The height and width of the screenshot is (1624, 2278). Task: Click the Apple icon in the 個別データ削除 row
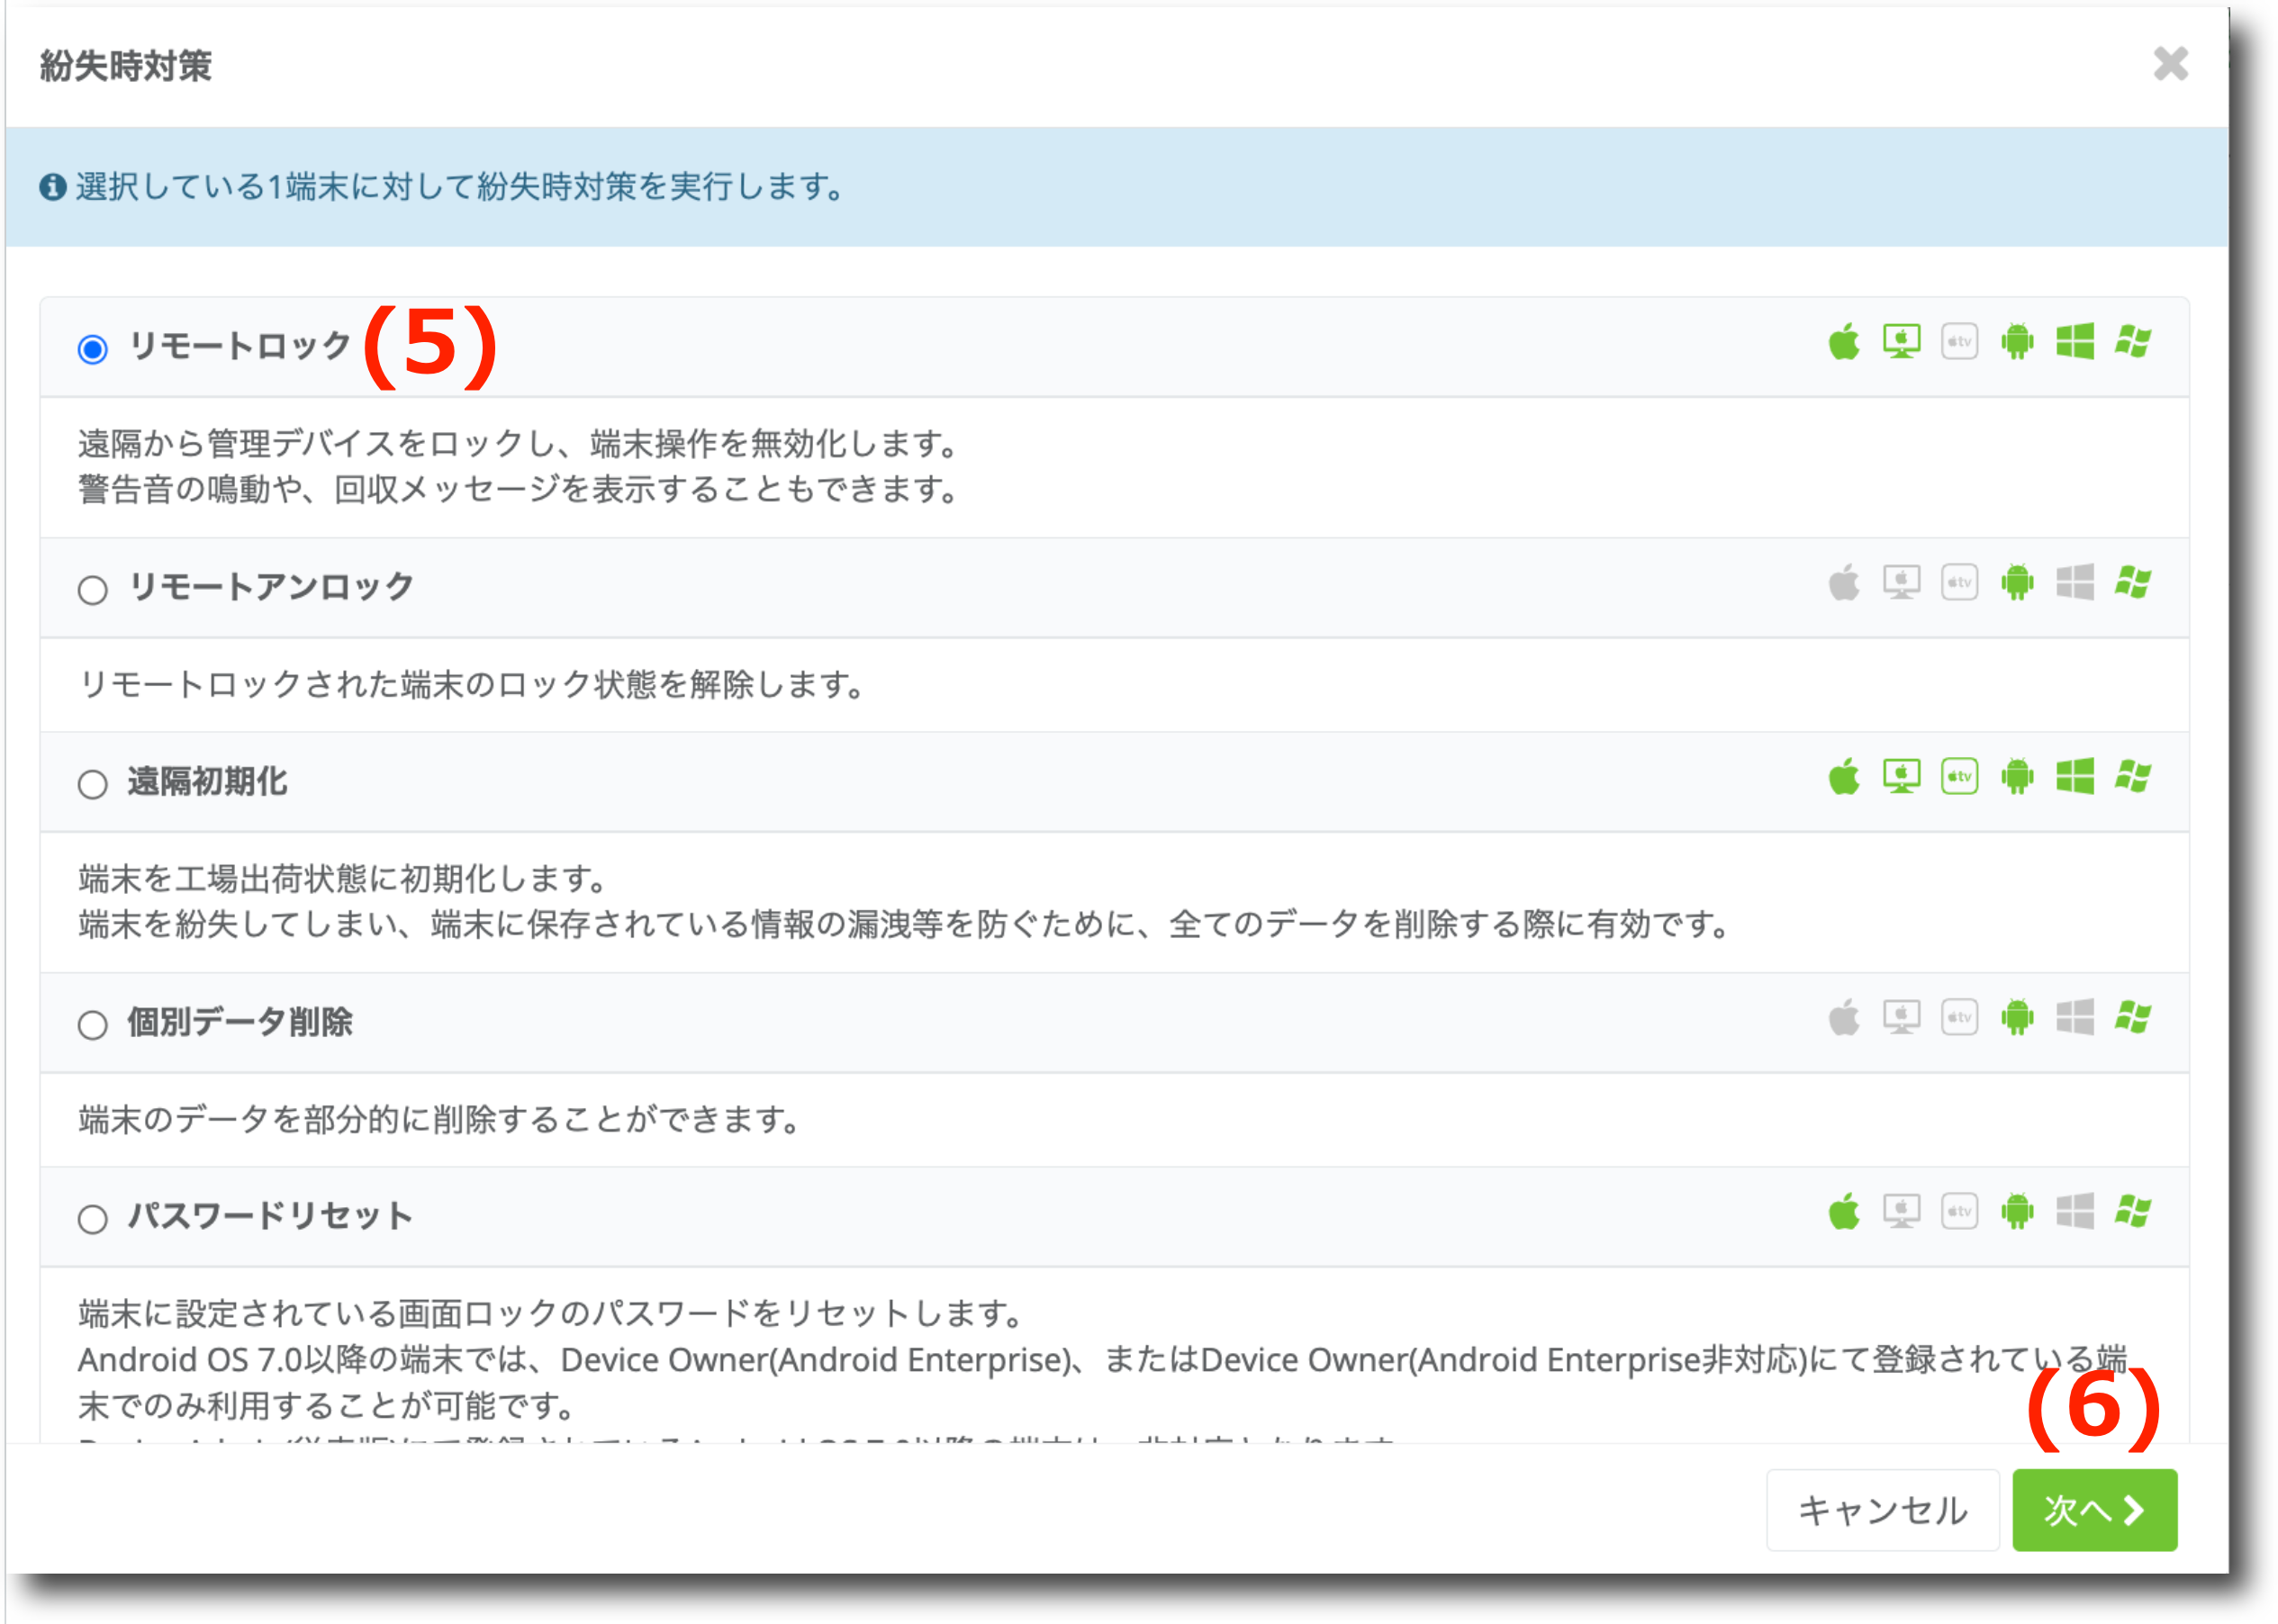(x=1844, y=1018)
